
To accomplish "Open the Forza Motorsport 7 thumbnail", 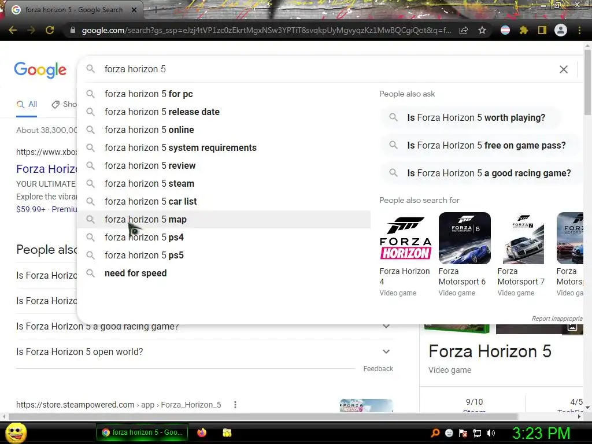I will click(x=523, y=238).
